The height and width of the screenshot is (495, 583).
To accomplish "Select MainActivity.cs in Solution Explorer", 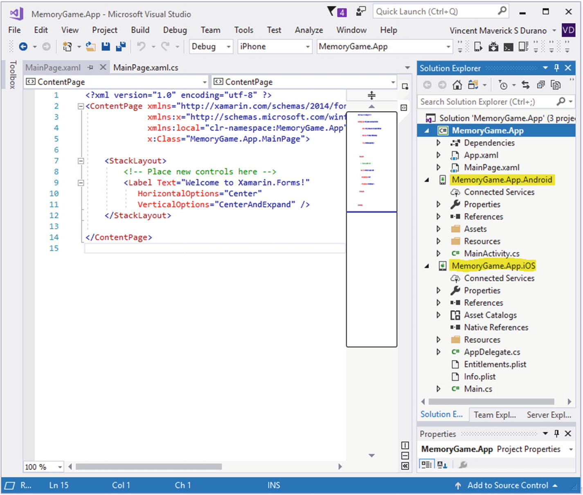I will coord(492,253).
